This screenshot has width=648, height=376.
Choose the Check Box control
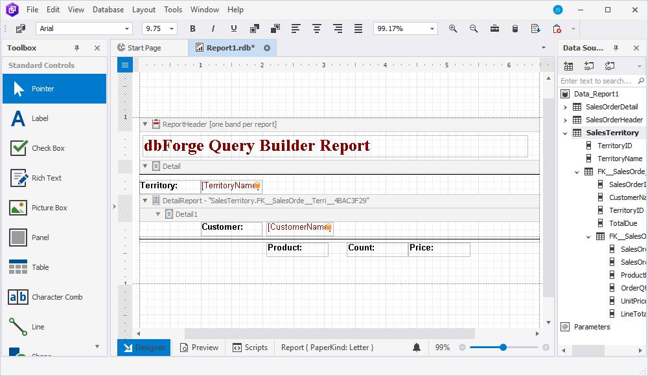[54, 148]
